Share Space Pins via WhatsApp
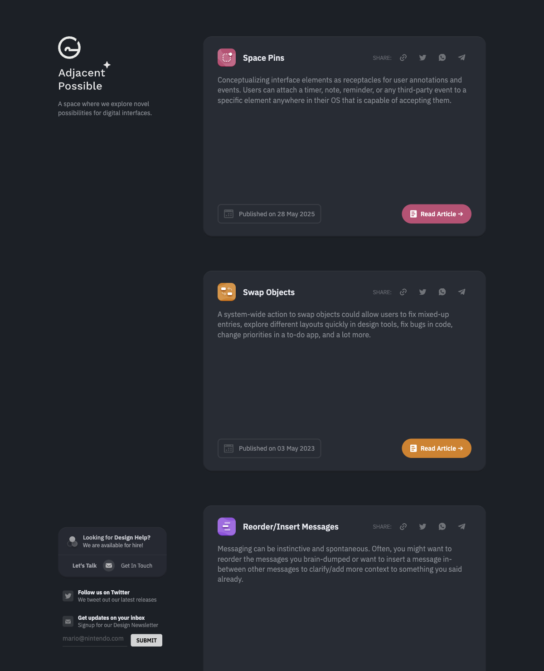Image resolution: width=544 pixels, height=671 pixels. pos(442,58)
